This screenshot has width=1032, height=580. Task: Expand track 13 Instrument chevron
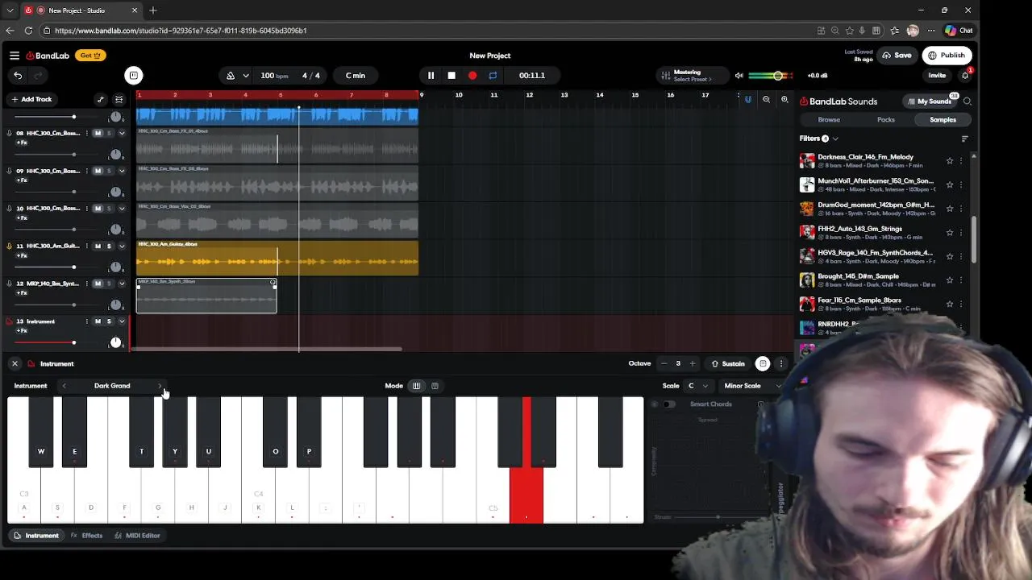[x=122, y=321]
